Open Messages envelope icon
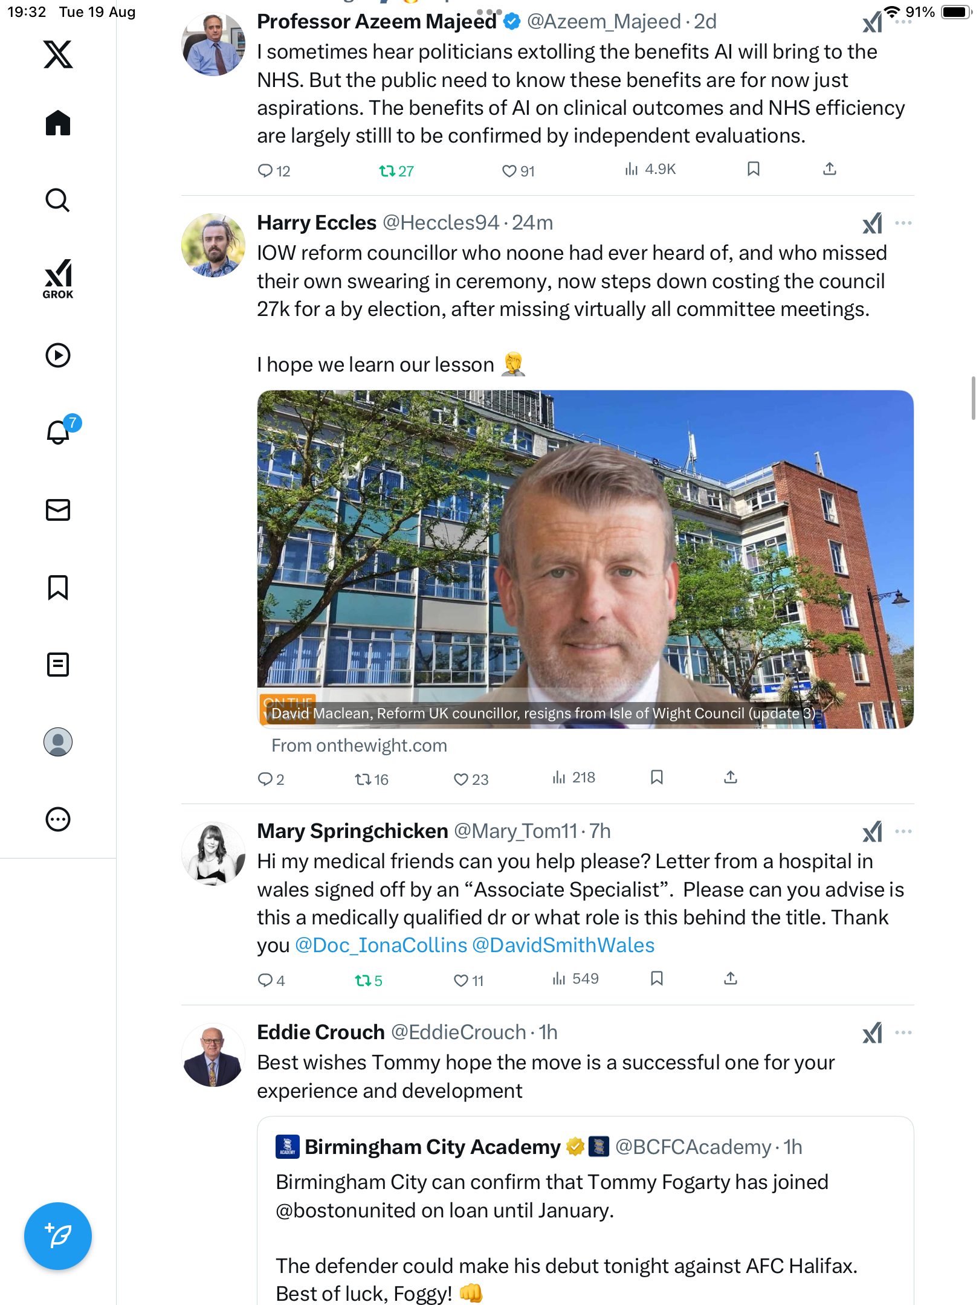Screen dimensions: 979x1305 coord(58,510)
